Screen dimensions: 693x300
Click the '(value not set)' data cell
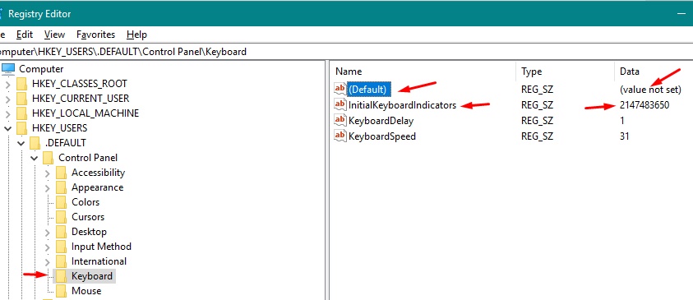[x=650, y=90]
